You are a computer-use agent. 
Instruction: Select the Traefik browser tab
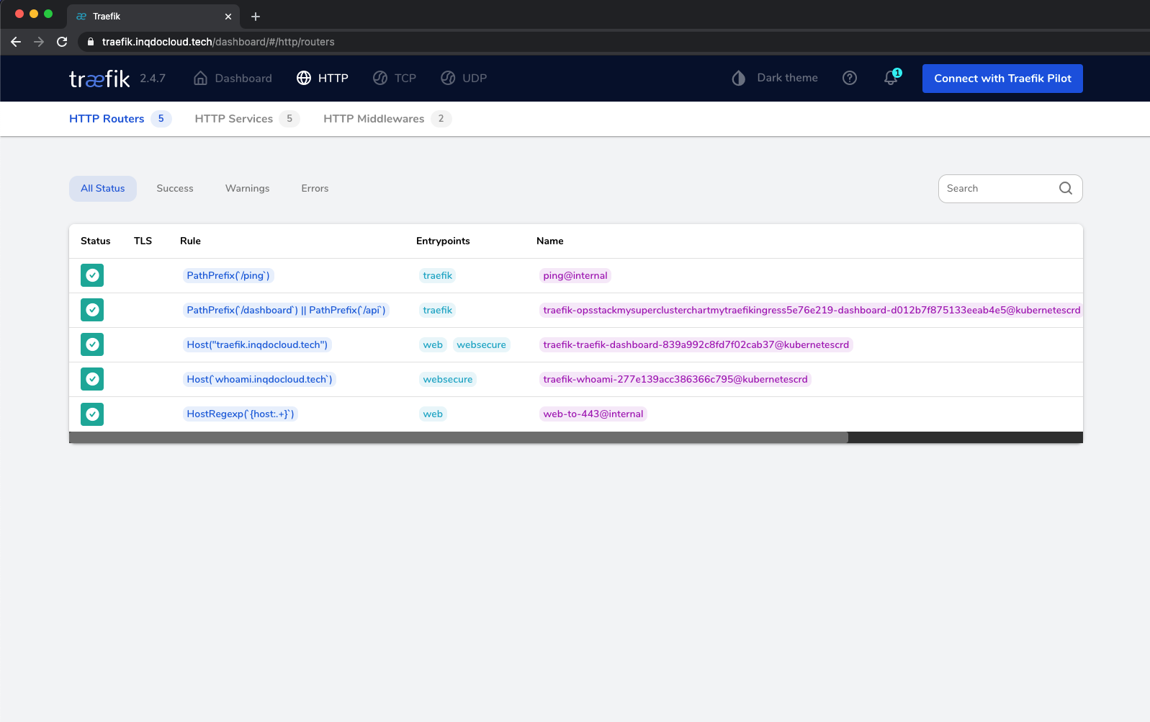pyautogui.click(x=153, y=16)
